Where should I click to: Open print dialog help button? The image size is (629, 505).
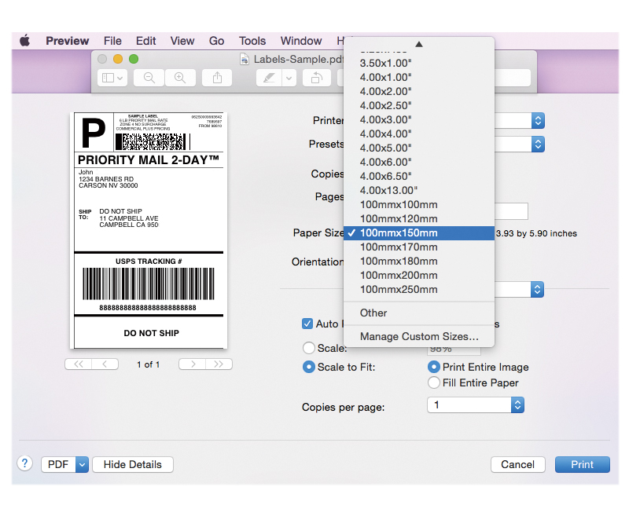(25, 463)
